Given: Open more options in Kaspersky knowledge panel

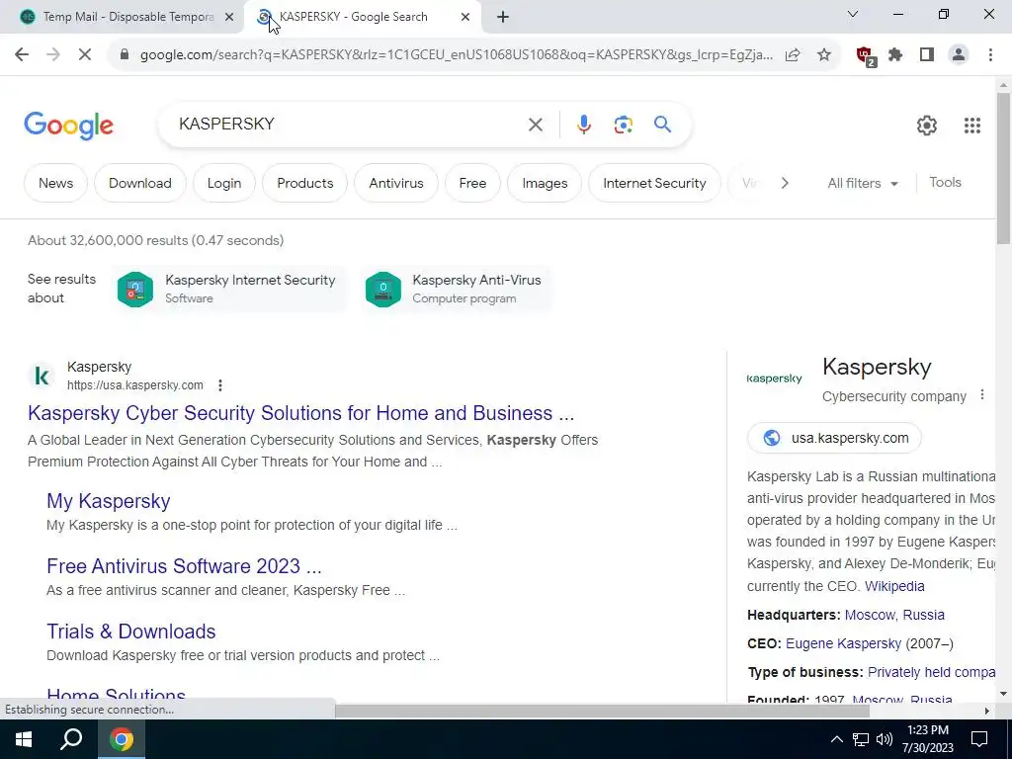Looking at the screenshot, I should tap(981, 394).
